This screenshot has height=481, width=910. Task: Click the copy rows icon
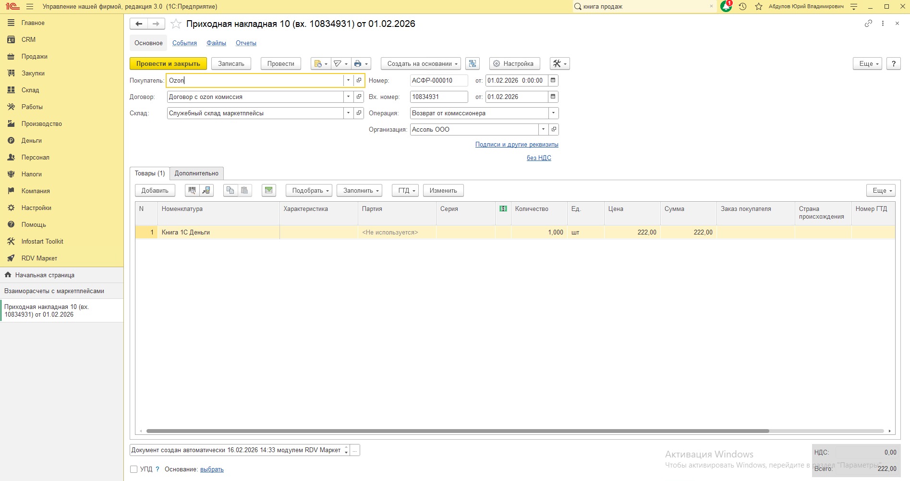point(231,191)
